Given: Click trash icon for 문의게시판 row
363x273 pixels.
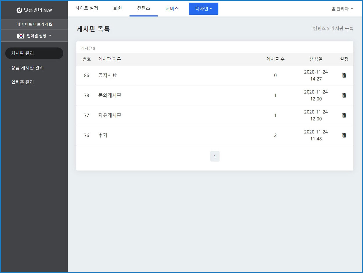Looking at the screenshot, I should coord(344,95).
